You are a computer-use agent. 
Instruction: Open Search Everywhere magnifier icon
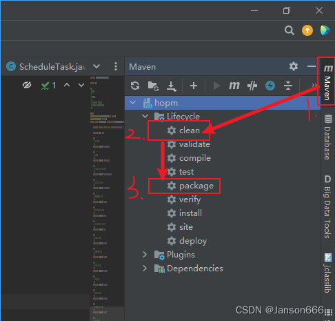pyautogui.click(x=290, y=30)
